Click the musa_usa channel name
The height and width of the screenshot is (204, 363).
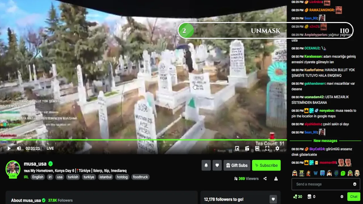coord(35,164)
